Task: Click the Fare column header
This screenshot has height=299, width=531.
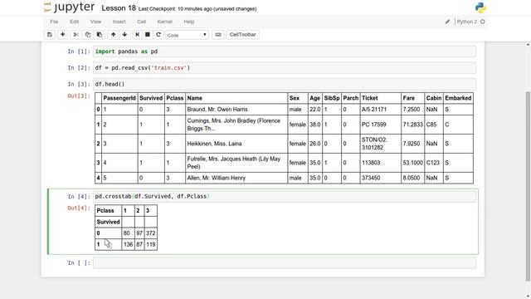Action: 413,98
